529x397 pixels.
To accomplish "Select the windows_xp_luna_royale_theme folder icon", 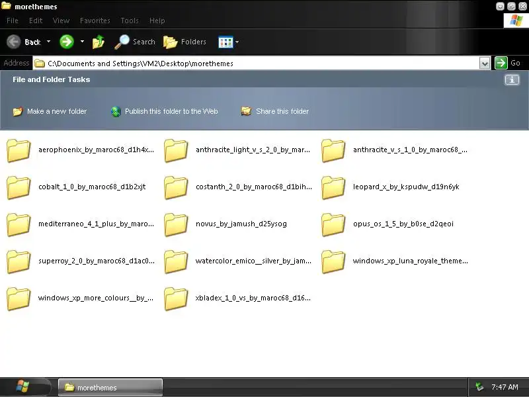I will point(333,261).
